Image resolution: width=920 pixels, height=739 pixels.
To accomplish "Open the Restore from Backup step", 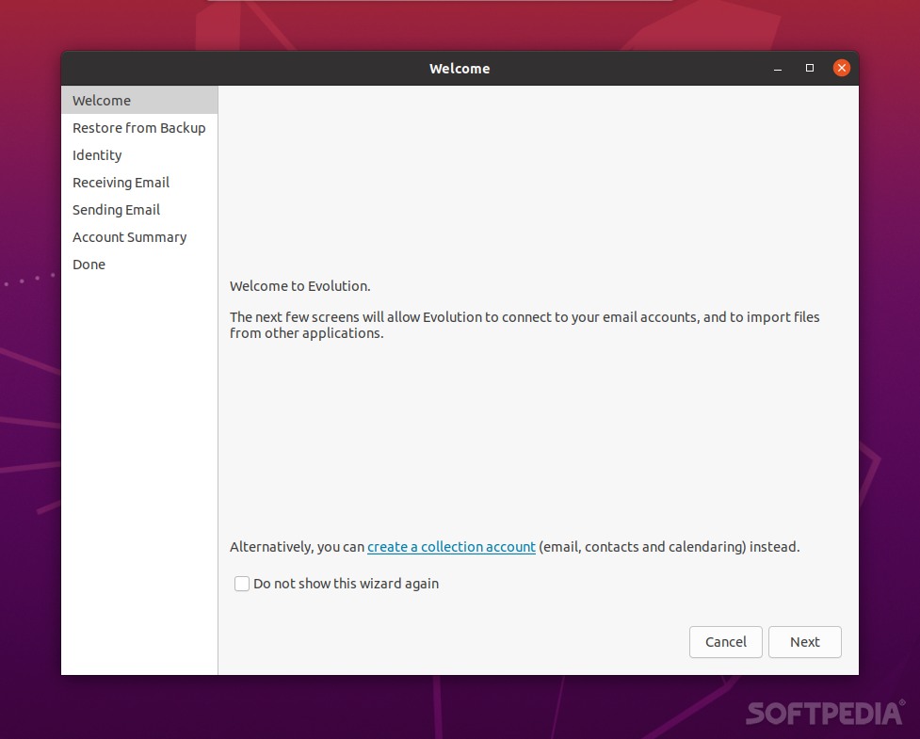I will coord(139,128).
